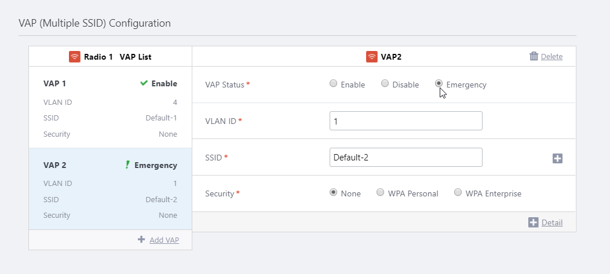Choose WPA Personal security
This screenshot has width=610, height=274.
coord(380,192)
